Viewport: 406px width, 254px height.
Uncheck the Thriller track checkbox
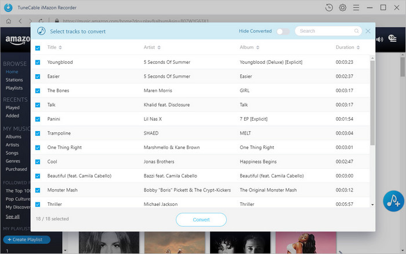[38, 205]
